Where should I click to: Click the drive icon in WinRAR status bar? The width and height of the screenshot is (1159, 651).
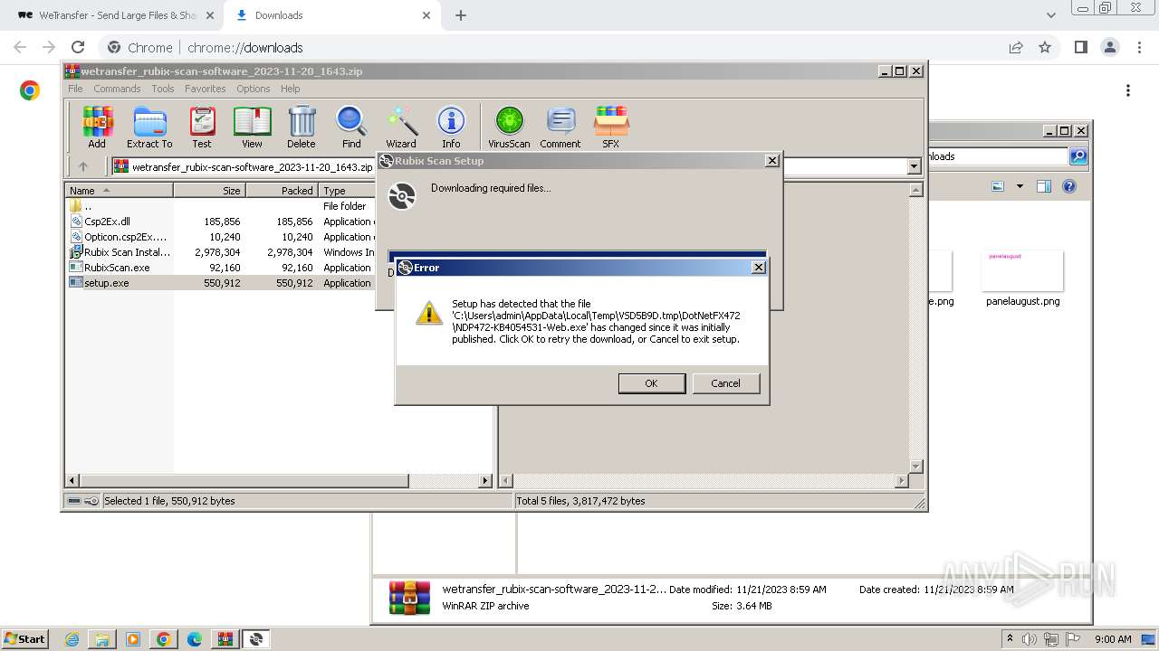74,501
